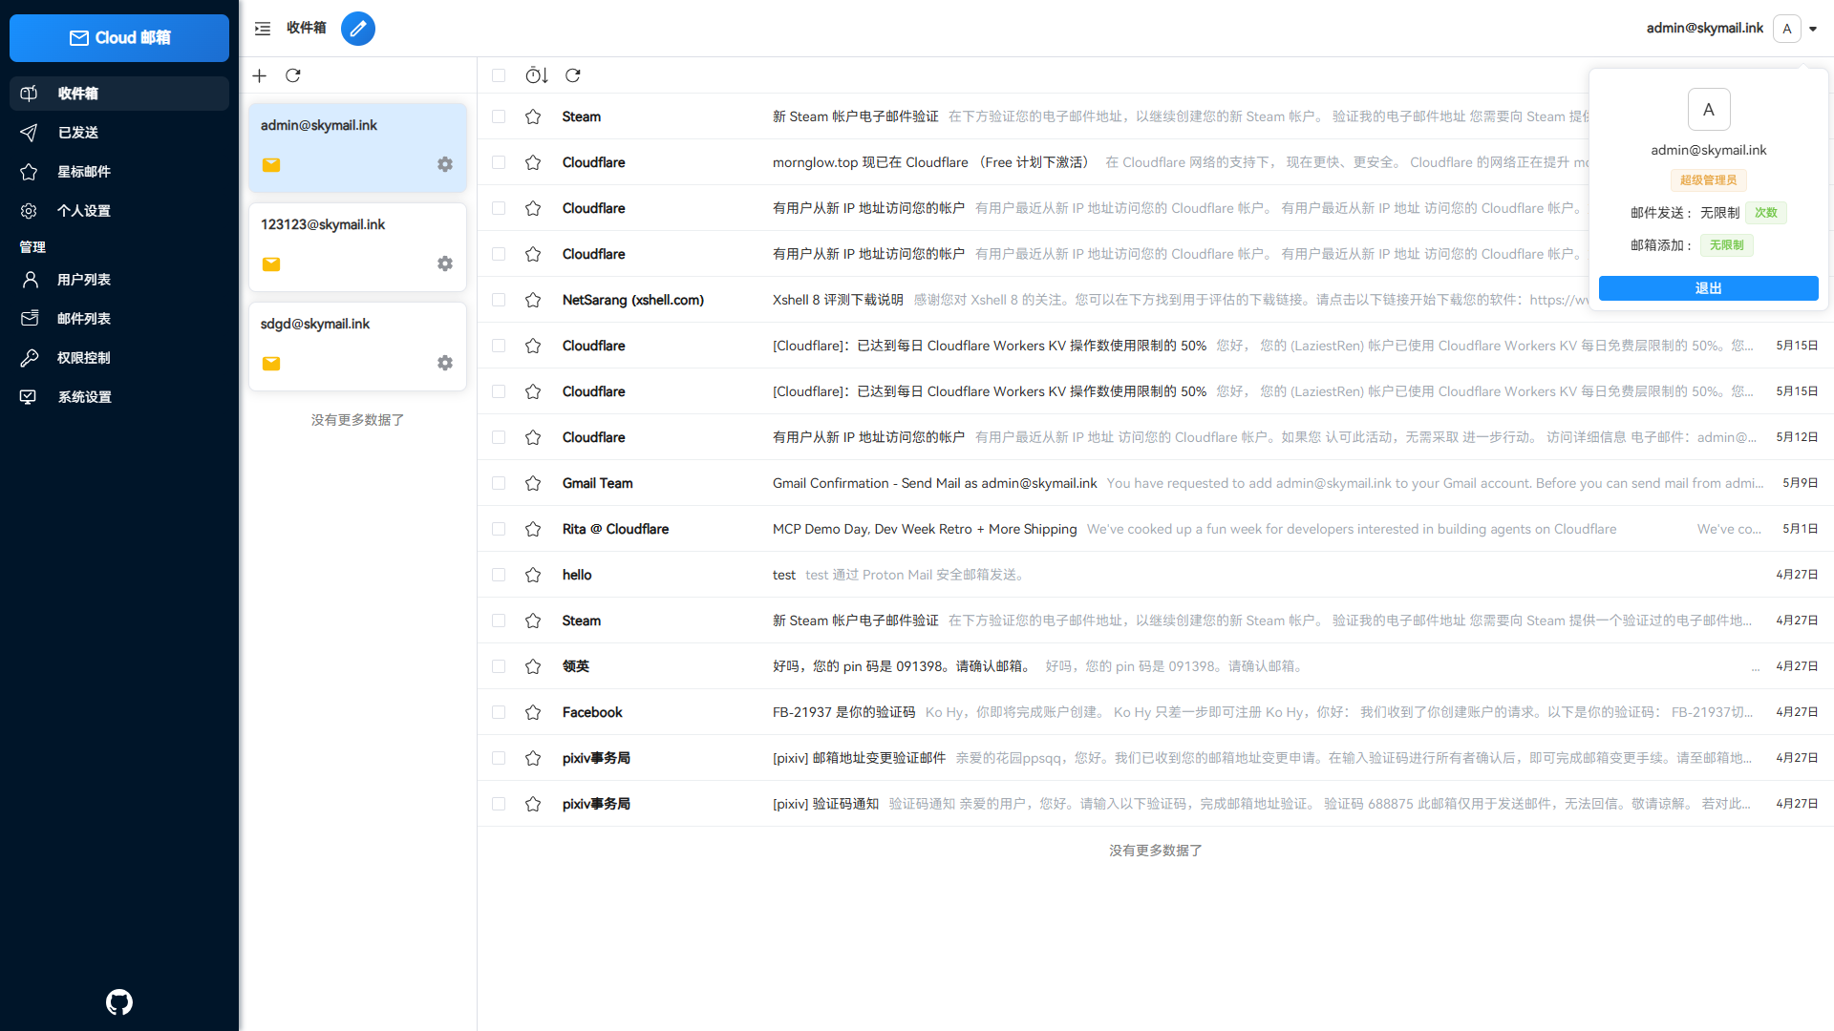Open the FB-21937 验证码 email
The height and width of the screenshot is (1031, 1834).
[x=843, y=712]
